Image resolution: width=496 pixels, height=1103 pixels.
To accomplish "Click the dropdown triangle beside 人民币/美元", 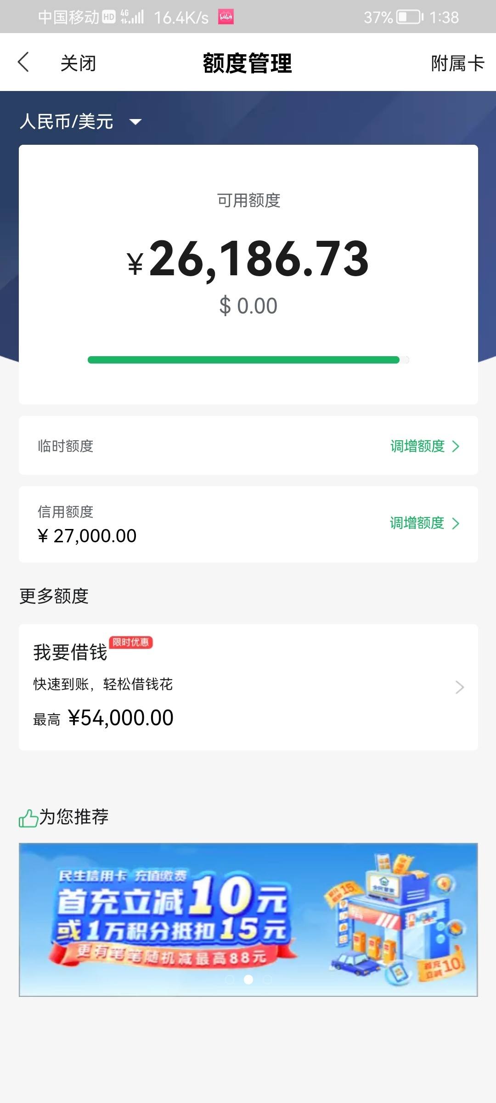I will point(135,122).
